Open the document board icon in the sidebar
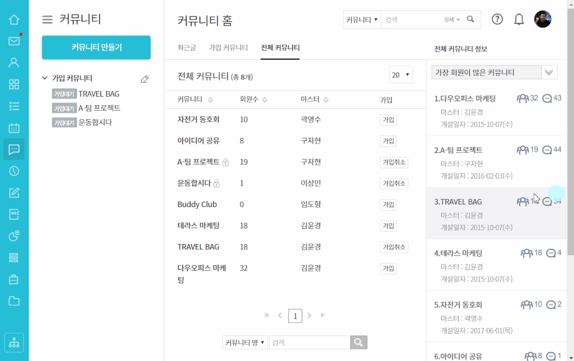574x361 pixels. point(14,214)
